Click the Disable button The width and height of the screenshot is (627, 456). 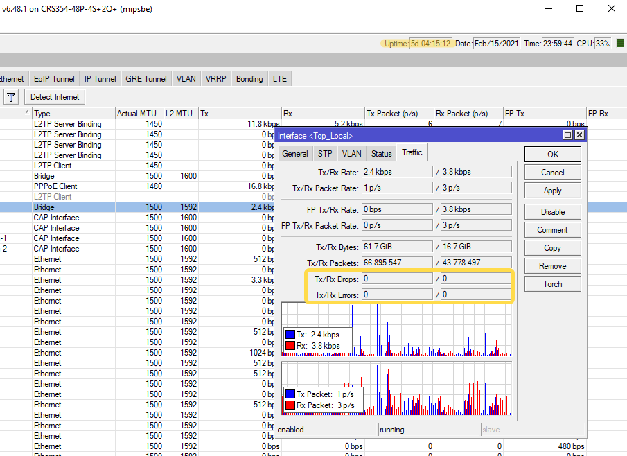click(552, 212)
